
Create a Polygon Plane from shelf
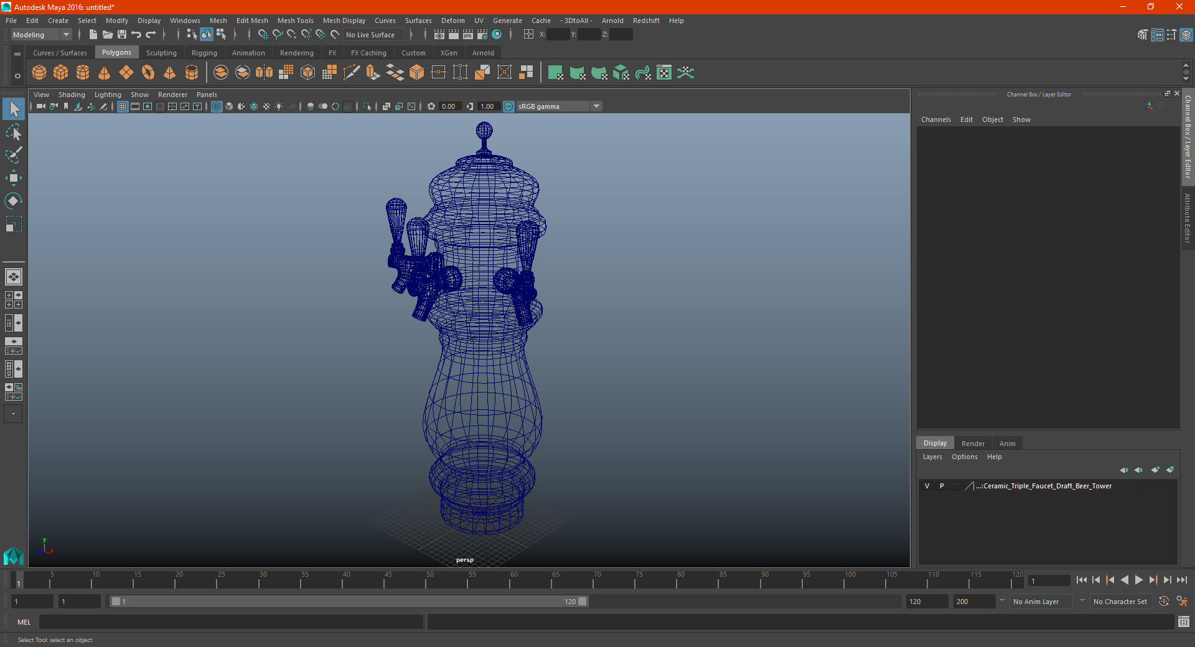pyautogui.click(x=126, y=73)
